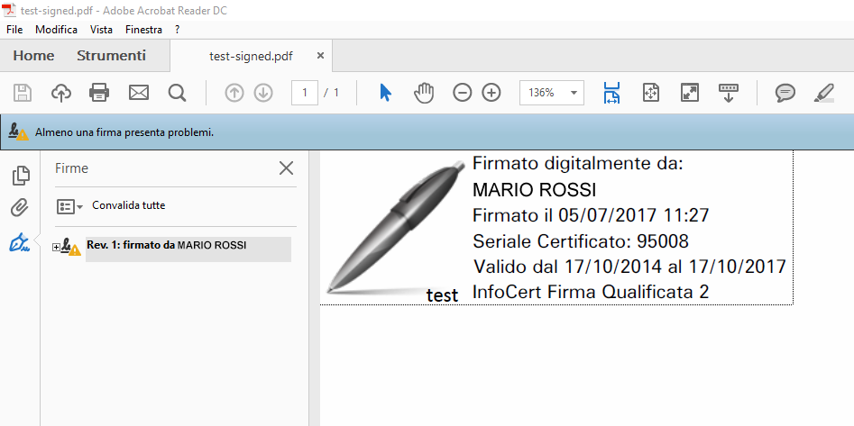The image size is (854, 426).
Task: Add a comment with speech bubble icon
Action: coord(785,93)
